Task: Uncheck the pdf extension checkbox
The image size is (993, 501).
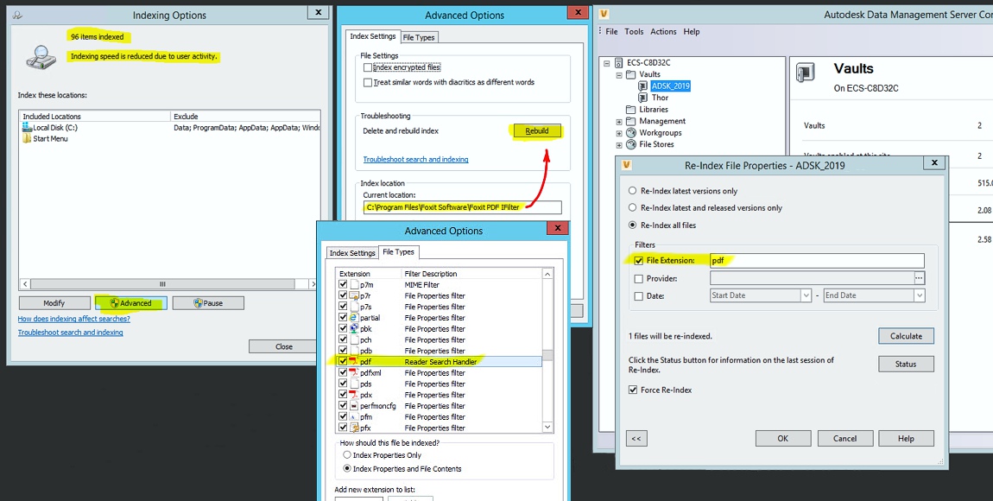Action: tap(344, 361)
